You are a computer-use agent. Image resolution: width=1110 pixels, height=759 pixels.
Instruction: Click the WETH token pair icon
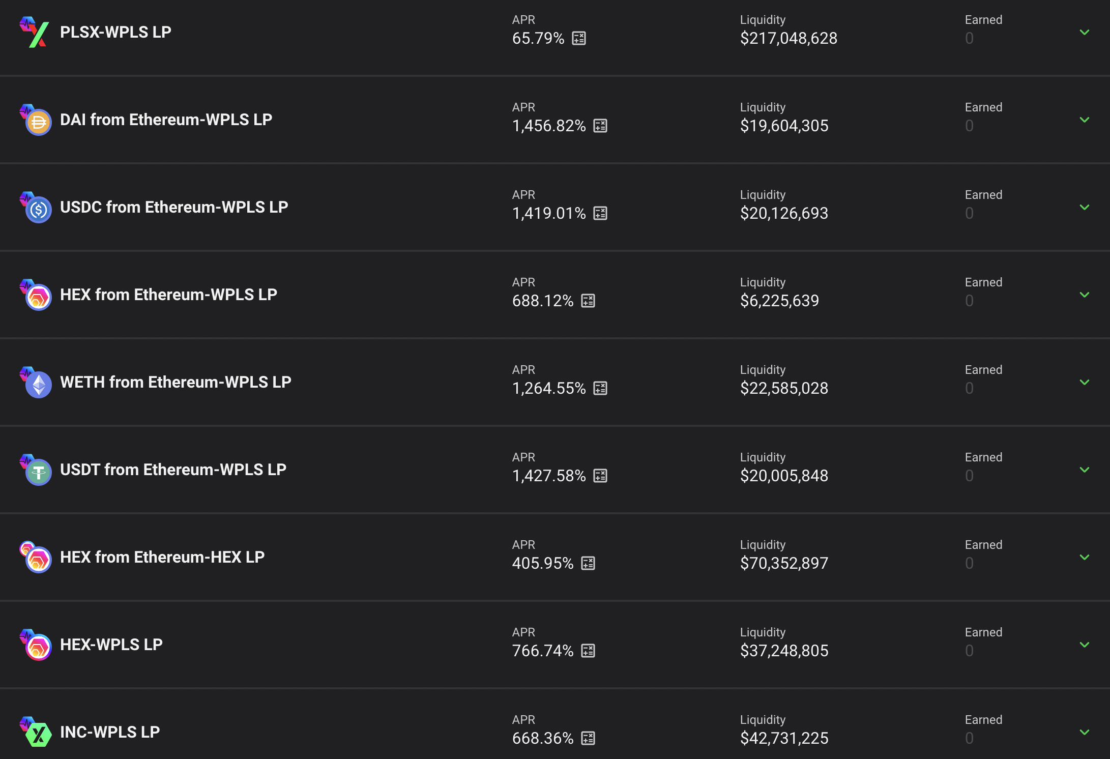[x=36, y=382]
